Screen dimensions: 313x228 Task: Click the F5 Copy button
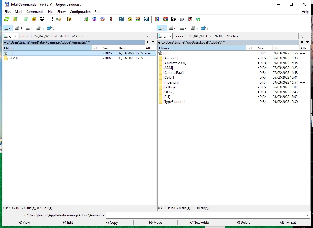(x=112, y=222)
